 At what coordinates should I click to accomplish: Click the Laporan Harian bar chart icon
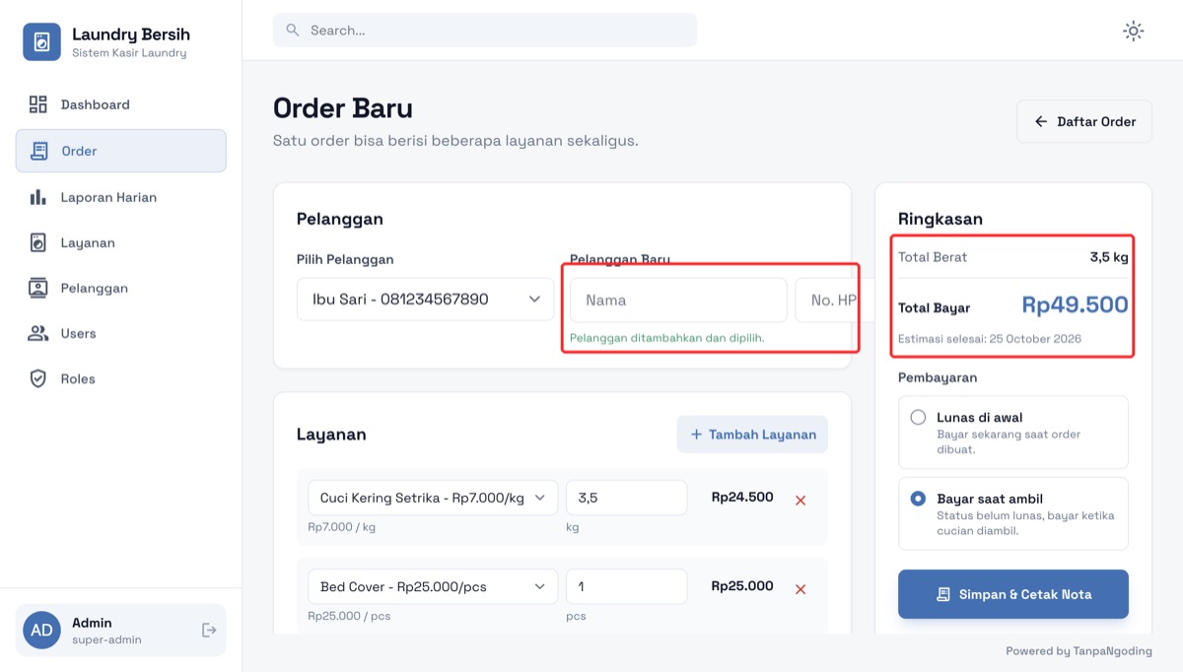click(38, 197)
